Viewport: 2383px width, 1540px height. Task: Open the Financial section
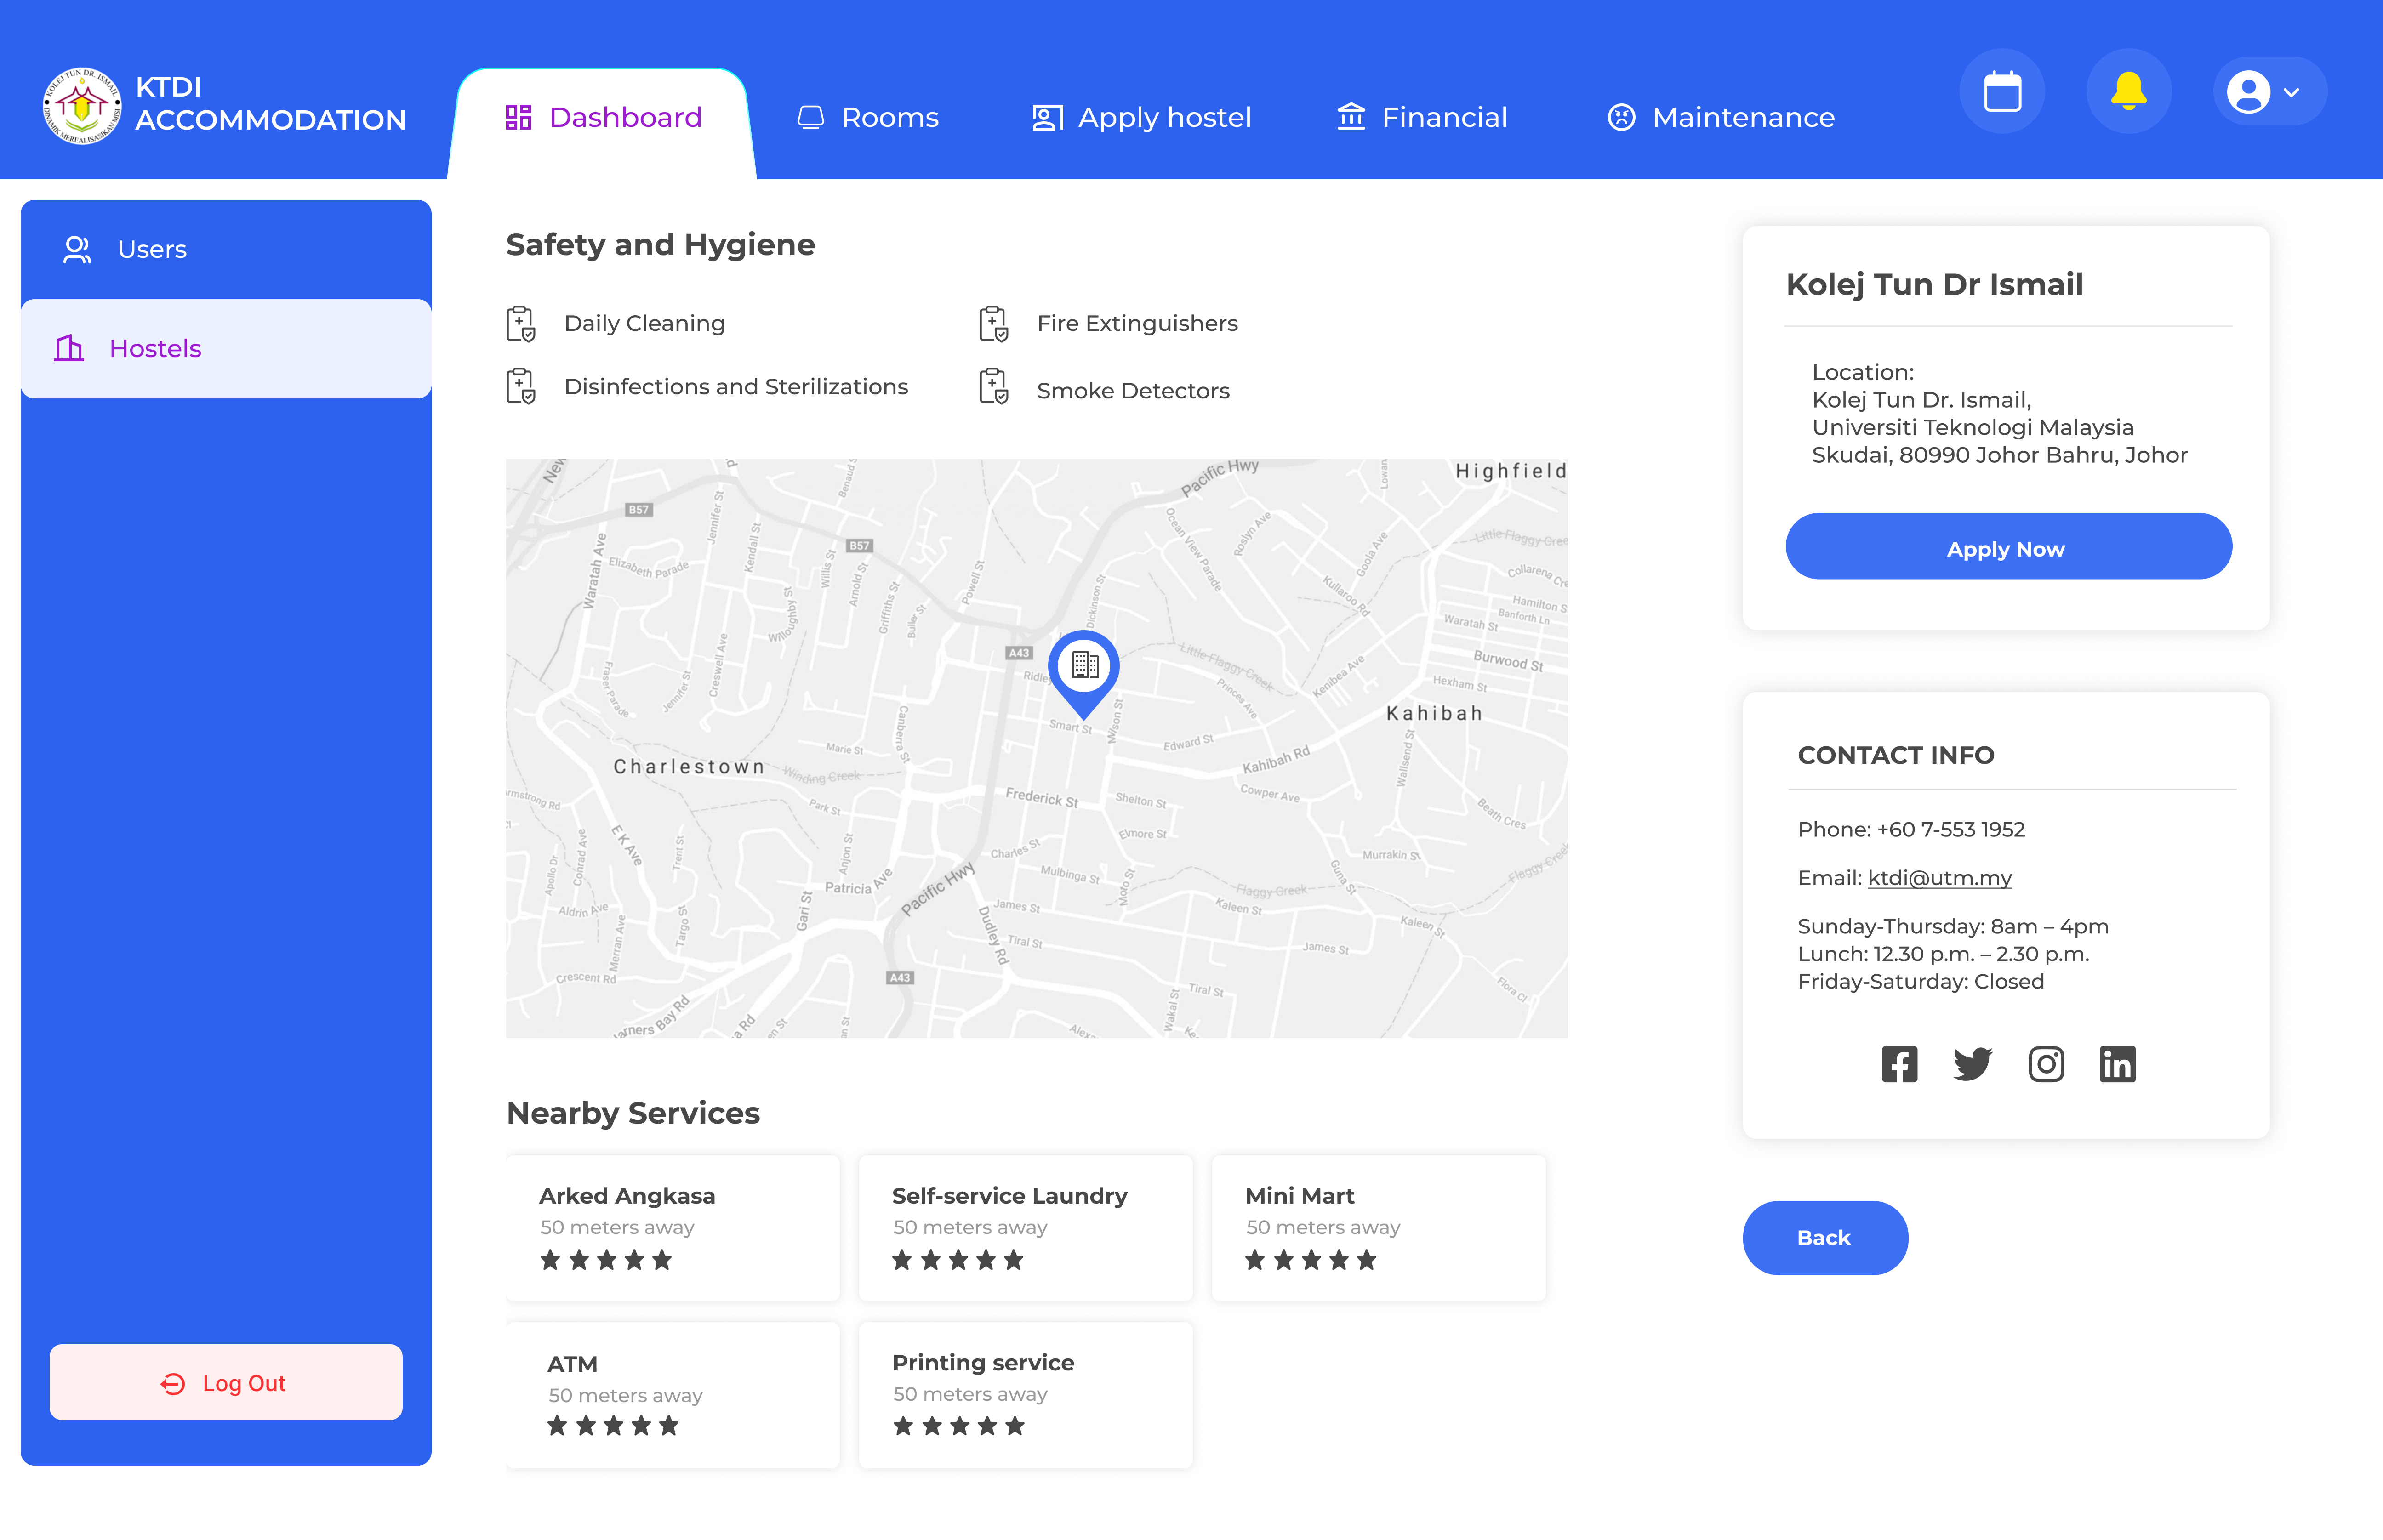click(1422, 117)
